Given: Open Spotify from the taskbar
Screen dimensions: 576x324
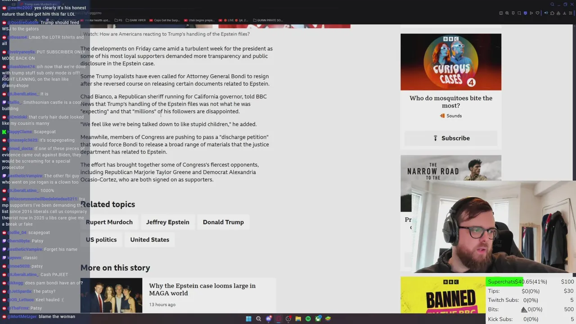Looking at the screenshot, I should pyautogui.click(x=308, y=319).
